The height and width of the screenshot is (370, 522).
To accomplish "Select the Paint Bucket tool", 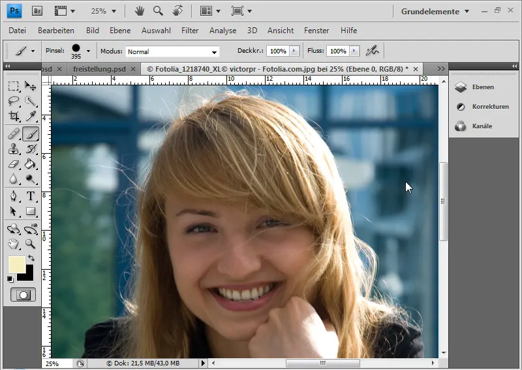I will (x=31, y=164).
